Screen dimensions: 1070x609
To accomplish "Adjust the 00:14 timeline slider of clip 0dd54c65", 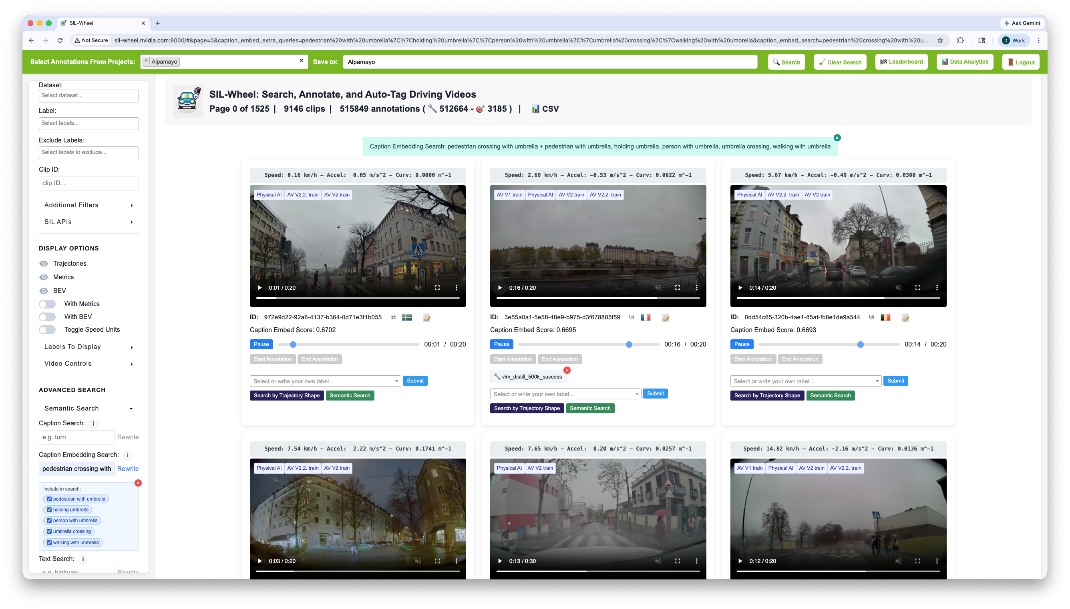I will pyautogui.click(x=829, y=345).
